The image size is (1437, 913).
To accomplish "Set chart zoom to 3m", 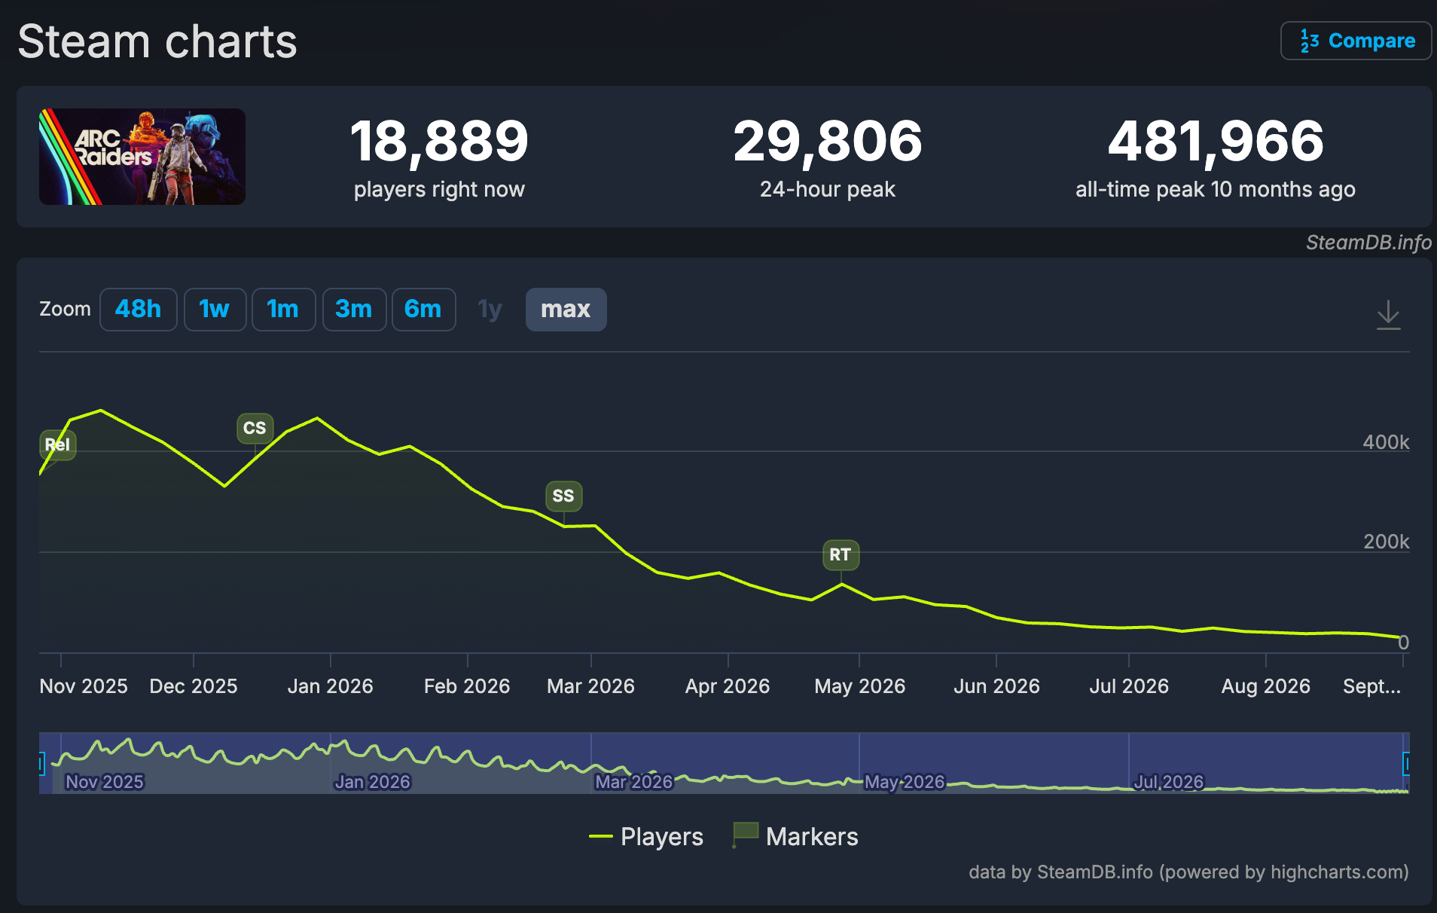I will [354, 309].
